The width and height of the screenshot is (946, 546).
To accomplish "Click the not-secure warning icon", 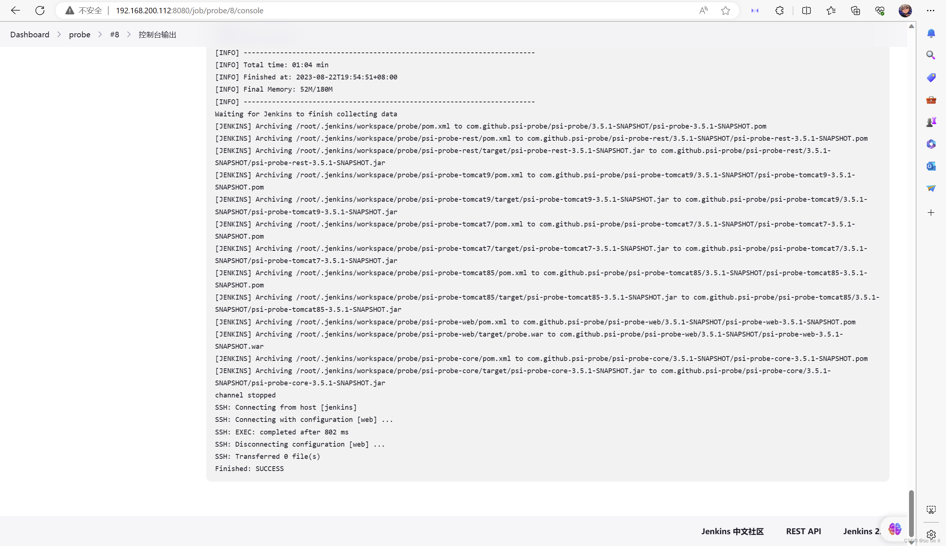I will [x=70, y=10].
